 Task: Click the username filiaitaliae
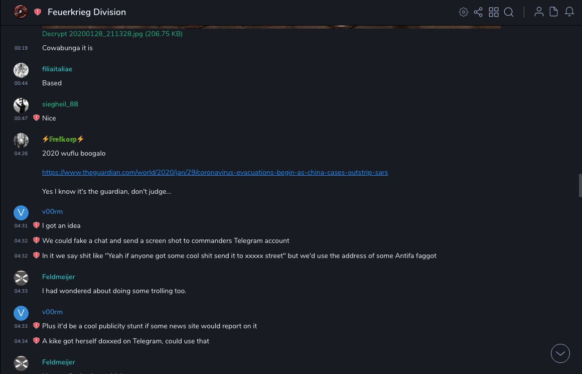pyautogui.click(x=57, y=69)
